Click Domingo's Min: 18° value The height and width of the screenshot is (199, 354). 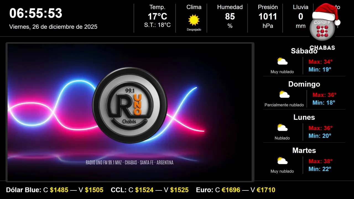324,103
